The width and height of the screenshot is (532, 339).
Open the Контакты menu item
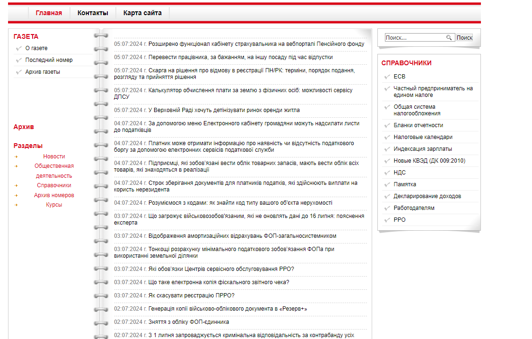[x=93, y=13]
